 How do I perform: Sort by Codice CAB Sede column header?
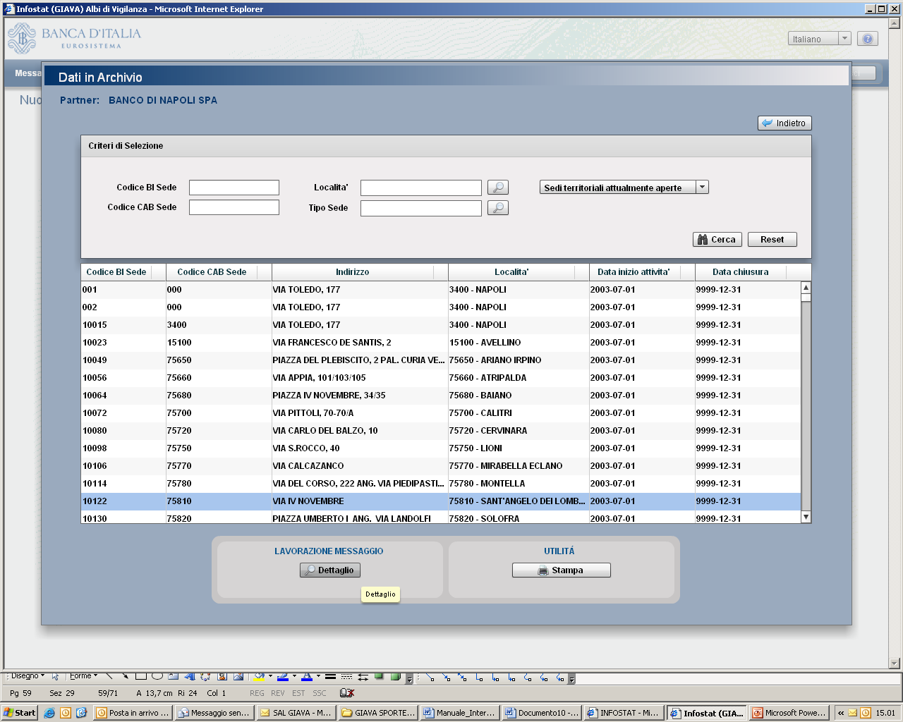(219, 272)
